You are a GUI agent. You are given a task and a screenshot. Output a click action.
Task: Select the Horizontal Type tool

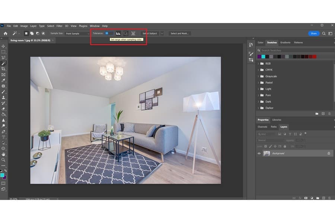click(3, 137)
